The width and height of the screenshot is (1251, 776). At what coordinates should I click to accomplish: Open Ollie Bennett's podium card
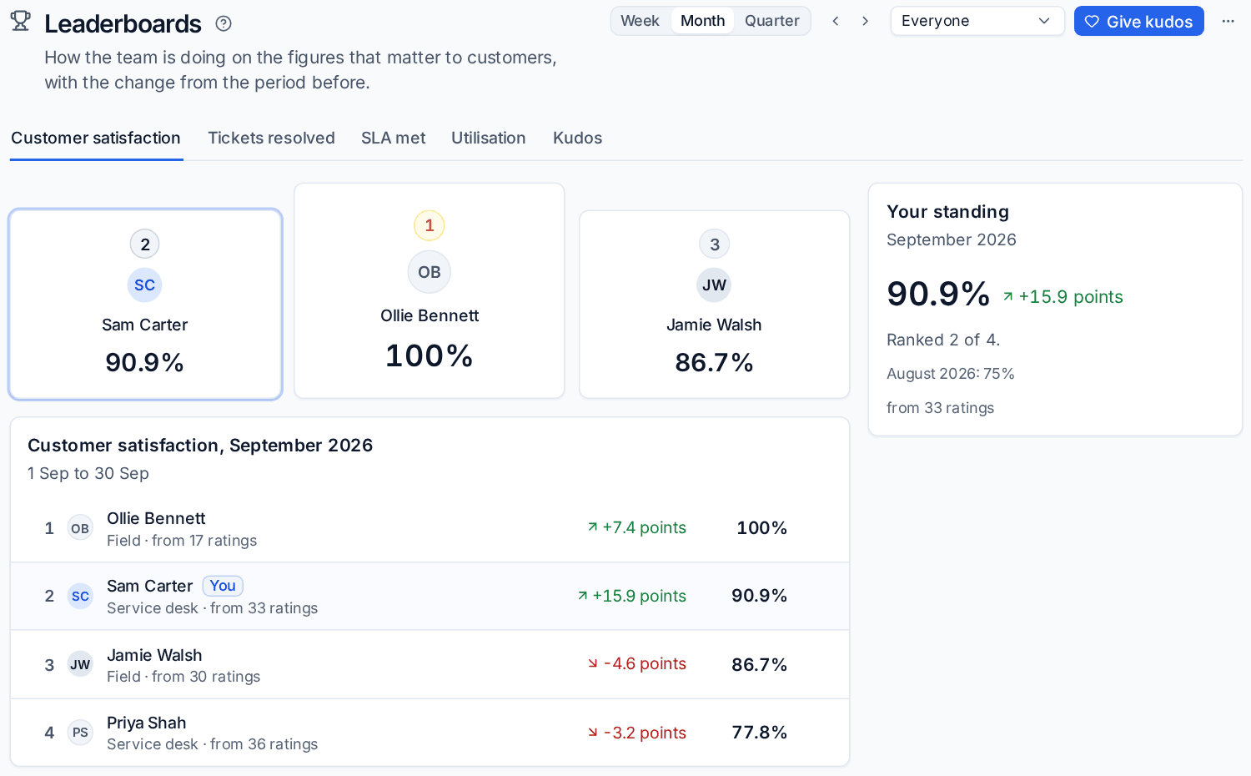click(430, 290)
